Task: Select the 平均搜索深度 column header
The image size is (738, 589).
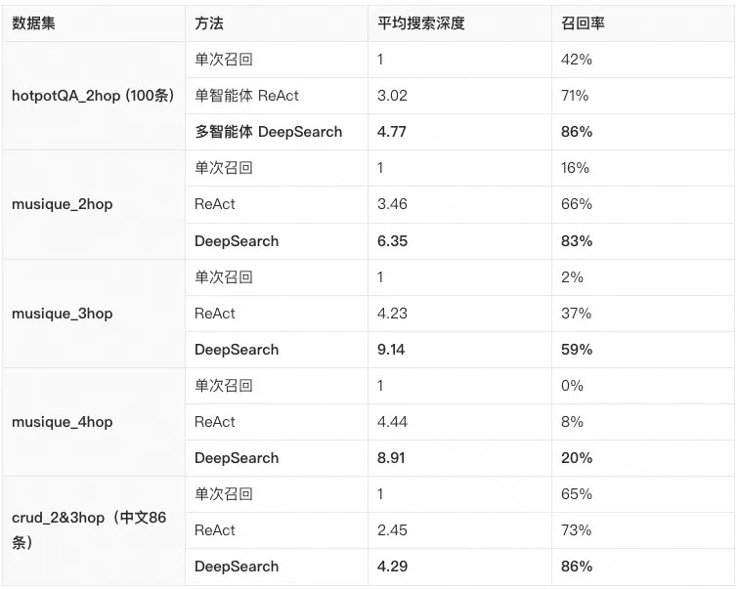Action: (421, 22)
